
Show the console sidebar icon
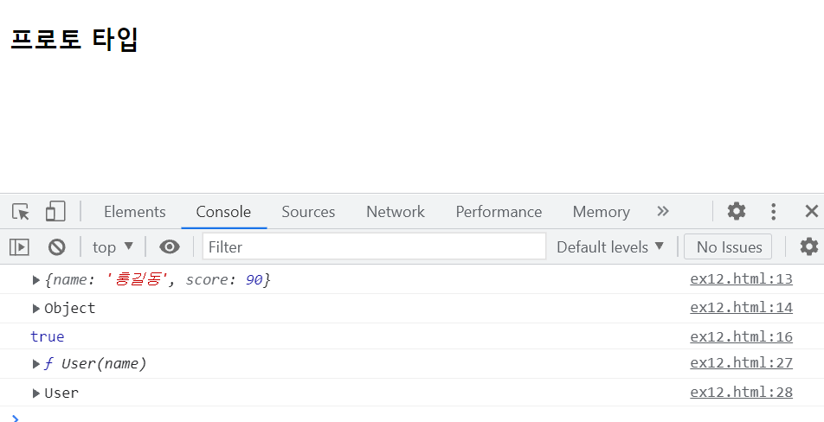19,246
